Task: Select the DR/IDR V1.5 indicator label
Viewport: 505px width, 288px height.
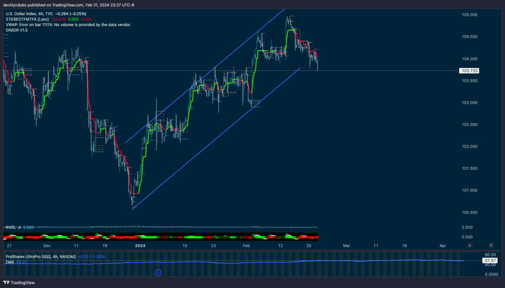Action: coord(17,30)
